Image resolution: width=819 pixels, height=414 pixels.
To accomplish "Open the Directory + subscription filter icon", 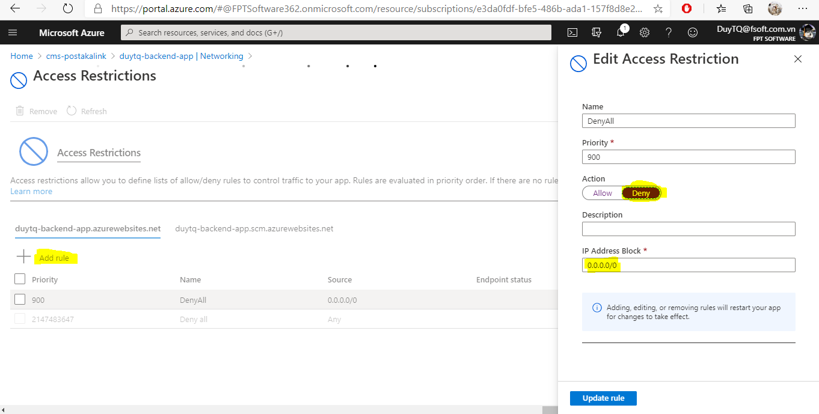I will [597, 32].
